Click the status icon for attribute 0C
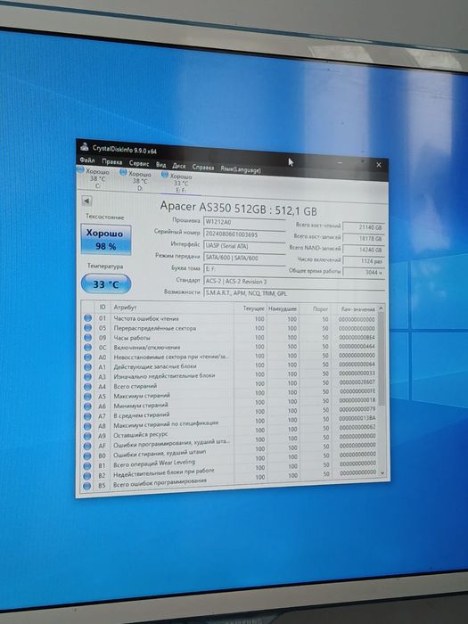The image size is (468, 624). tap(88, 348)
